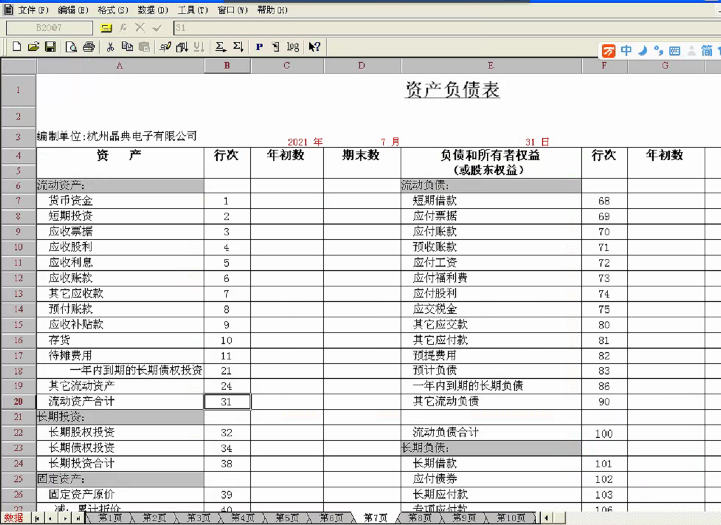Click the cell reference box showing B20@7
The width and height of the screenshot is (721, 525).
coord(50,28)
